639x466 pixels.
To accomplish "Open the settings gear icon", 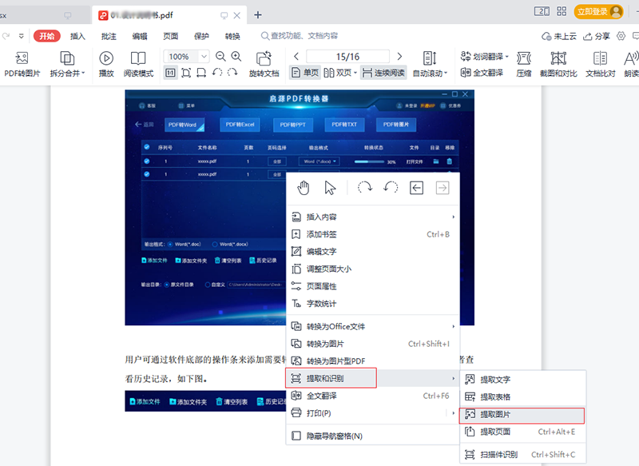I will pos(621,36).
